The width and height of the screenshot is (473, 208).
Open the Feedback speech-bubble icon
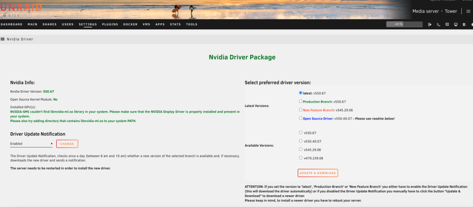tap(447, 25)
